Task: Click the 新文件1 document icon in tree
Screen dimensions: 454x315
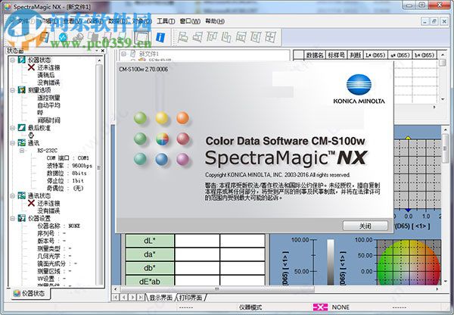Action: point(133,54)
